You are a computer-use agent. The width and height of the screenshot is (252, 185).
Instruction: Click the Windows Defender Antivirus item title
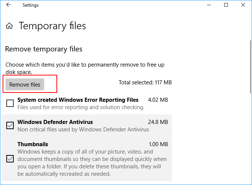(x=55, y=122)
